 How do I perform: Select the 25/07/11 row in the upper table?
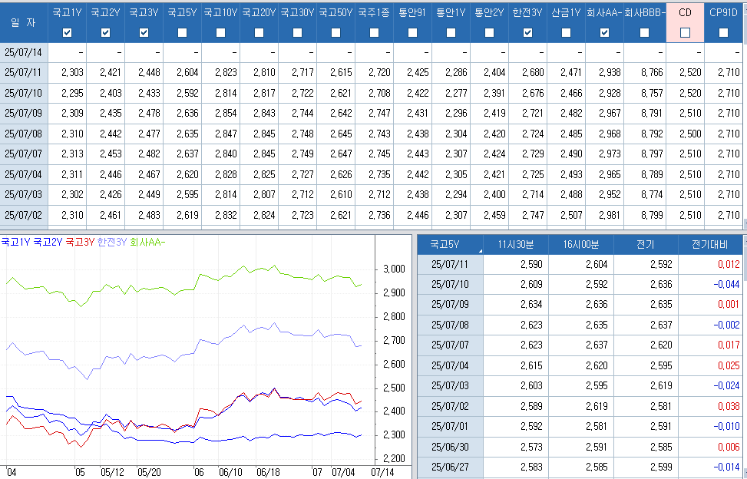[x=23, y=72]
